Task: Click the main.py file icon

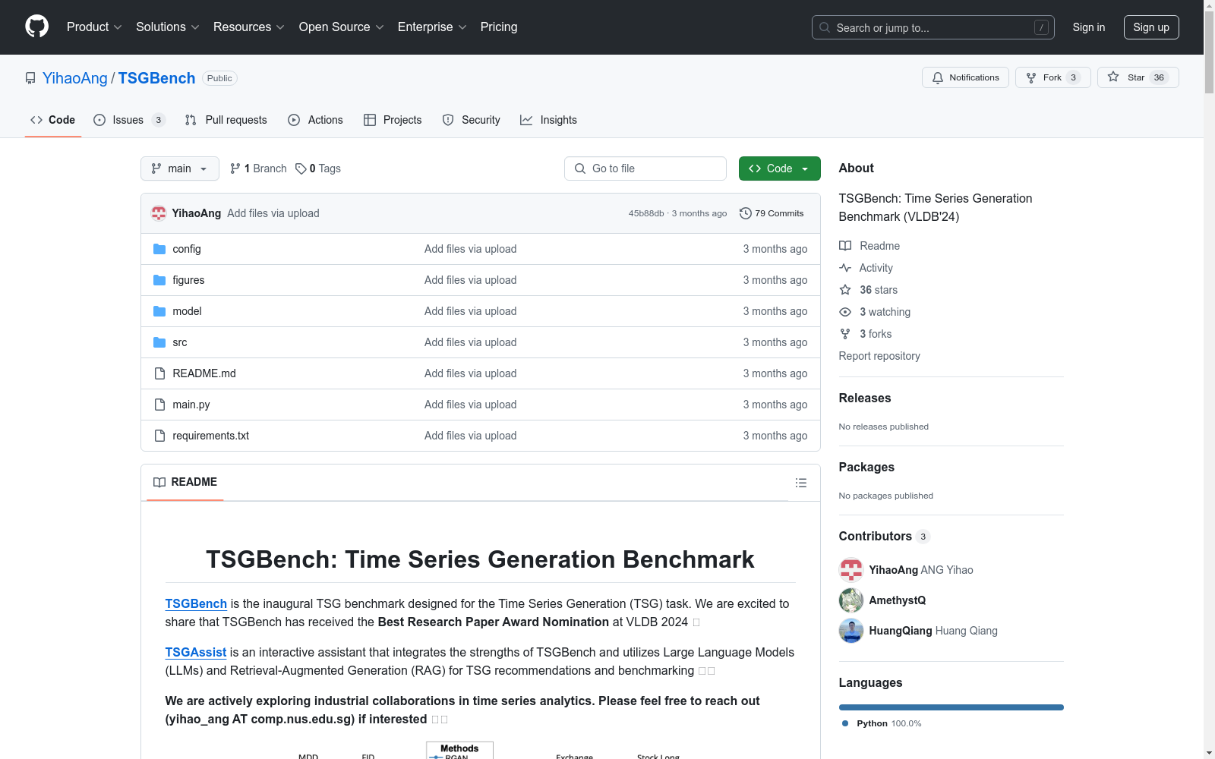Action: 159,405
